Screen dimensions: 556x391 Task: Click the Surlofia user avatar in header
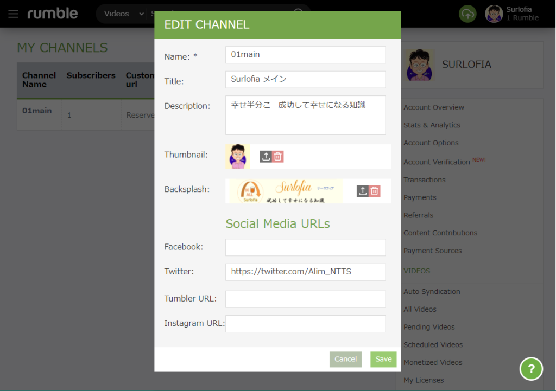494,14
